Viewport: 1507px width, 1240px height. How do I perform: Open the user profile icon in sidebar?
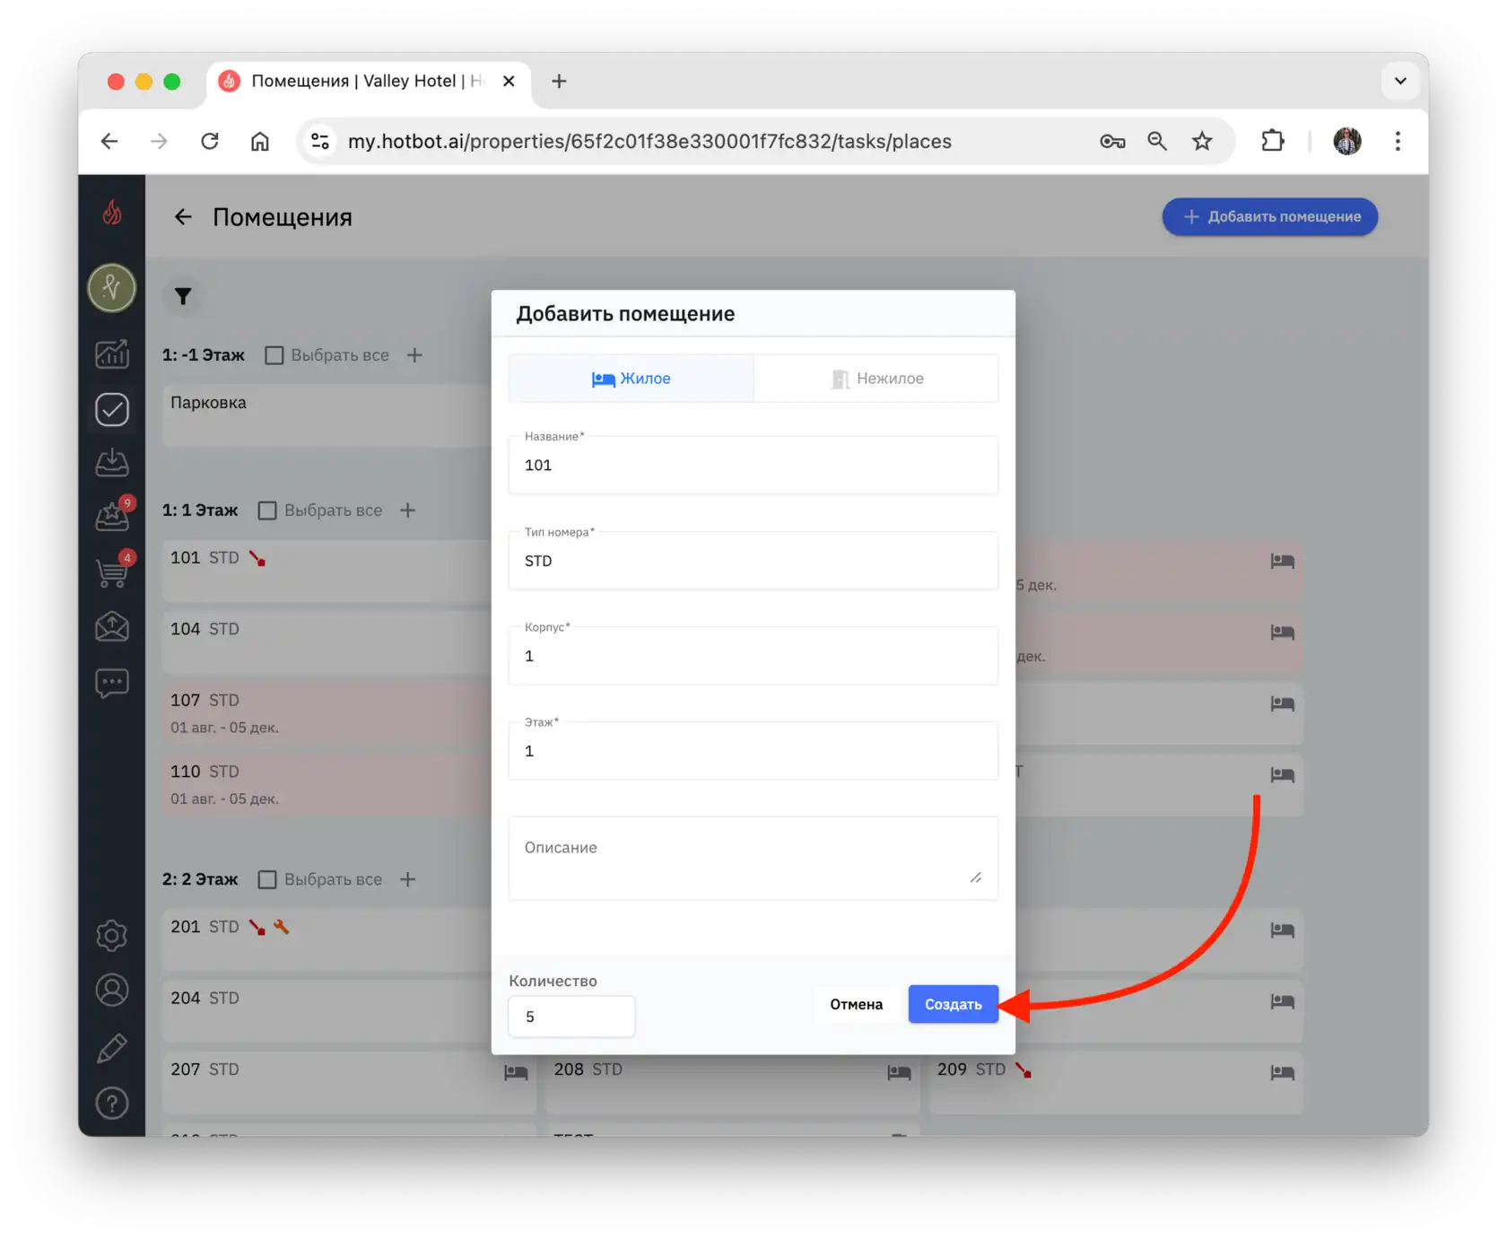point(112,991)
